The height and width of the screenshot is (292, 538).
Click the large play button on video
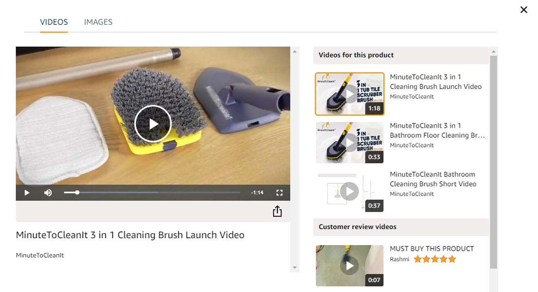coord(153,123)
